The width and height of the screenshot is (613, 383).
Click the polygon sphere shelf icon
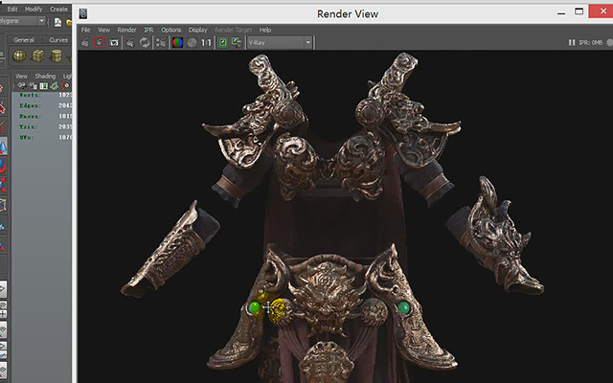tap(19, 56)
